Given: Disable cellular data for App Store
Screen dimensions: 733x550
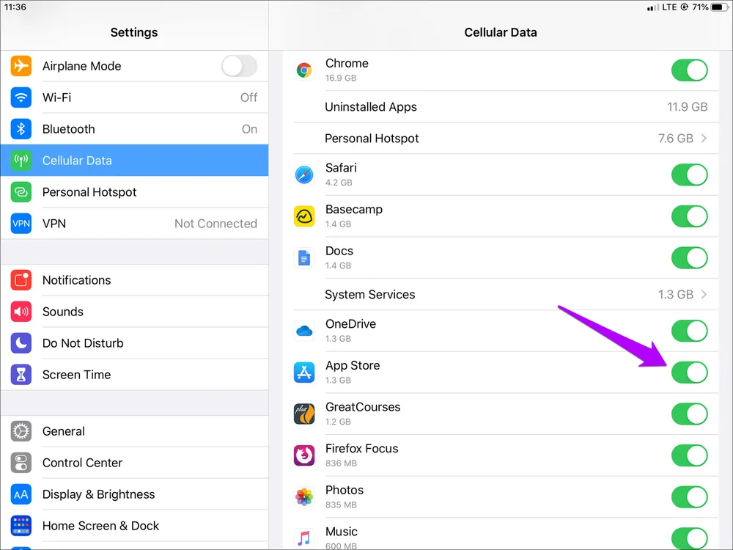Looking at the screenshot, I should click(689, 373).
